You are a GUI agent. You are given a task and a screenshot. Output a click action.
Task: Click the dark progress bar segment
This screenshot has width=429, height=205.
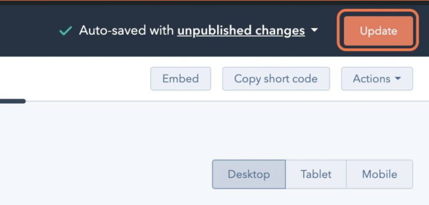pos(13,101)
